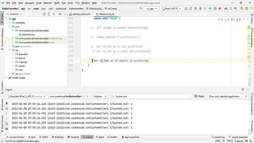Open the Problems tool window

pyautogui.click(x=58, y=137)
